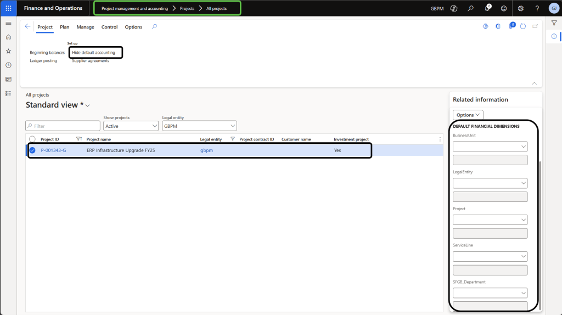562x315 pixels.
Task: Switch to the Manage ribbon tab
Action: coord(85,27)
